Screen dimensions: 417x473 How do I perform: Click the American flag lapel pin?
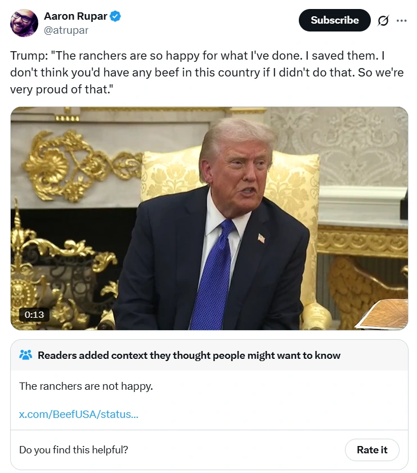tap(261, 238)
